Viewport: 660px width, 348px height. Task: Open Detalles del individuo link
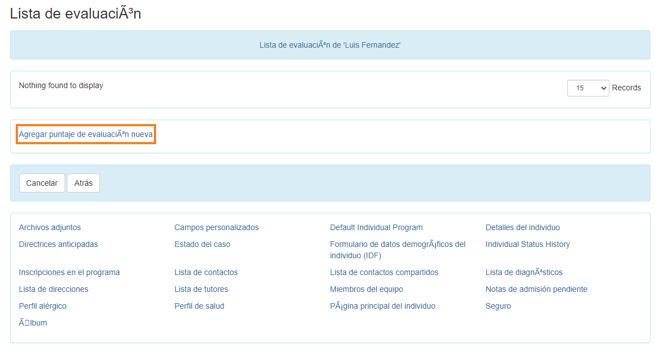pyautogui.click(x=522, y=227)
